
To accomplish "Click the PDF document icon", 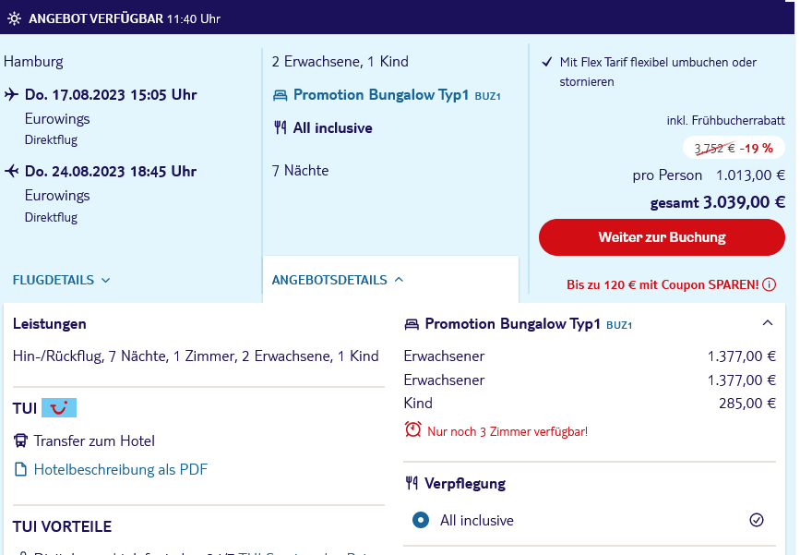I will click(20, 469).
